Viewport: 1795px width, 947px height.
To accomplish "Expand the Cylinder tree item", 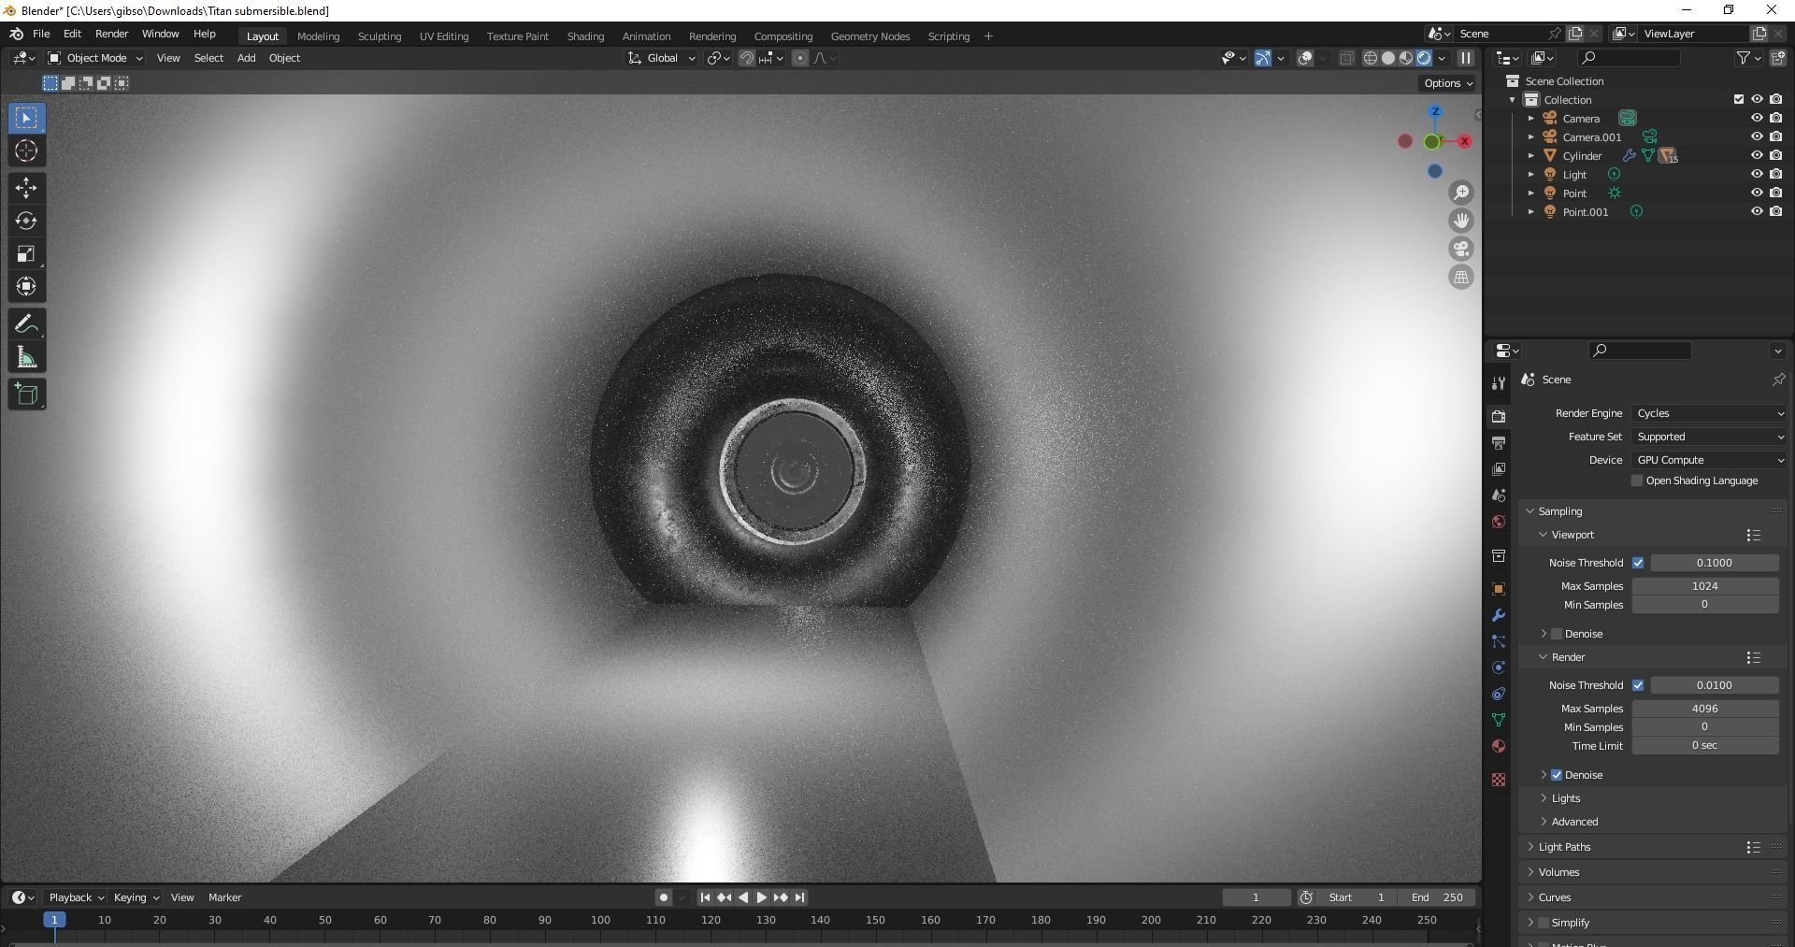I will click(1531, 156).
